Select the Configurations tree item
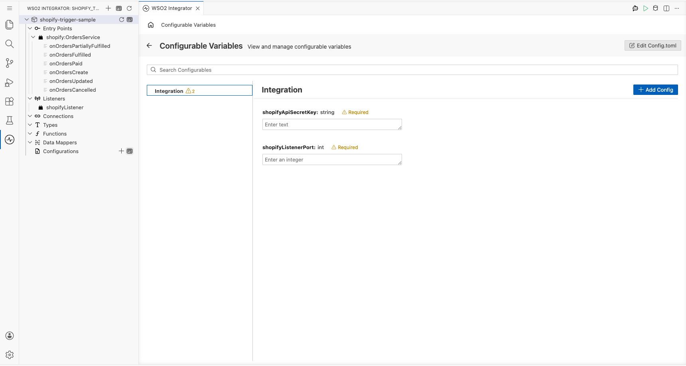The height and width of the screenshot is (366, 686). [61, 151]
